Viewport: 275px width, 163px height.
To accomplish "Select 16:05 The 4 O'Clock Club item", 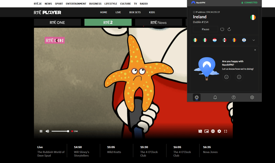I will pyautogui.click(x=183, y=151).
